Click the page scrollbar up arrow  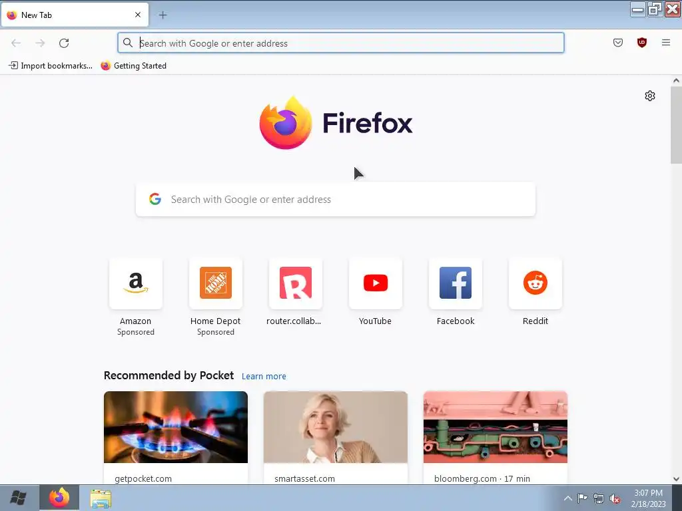tap(676, 81)
